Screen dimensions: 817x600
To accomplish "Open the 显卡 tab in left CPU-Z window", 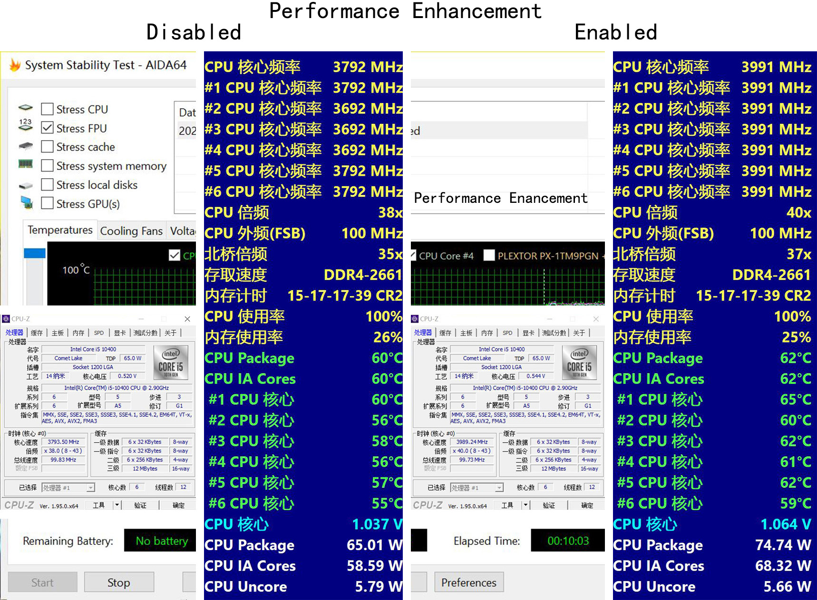I will pyautogui.click(x=120, y=333).
